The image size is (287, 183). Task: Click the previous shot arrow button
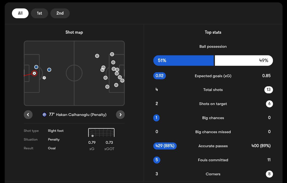[x=28, y=115]
